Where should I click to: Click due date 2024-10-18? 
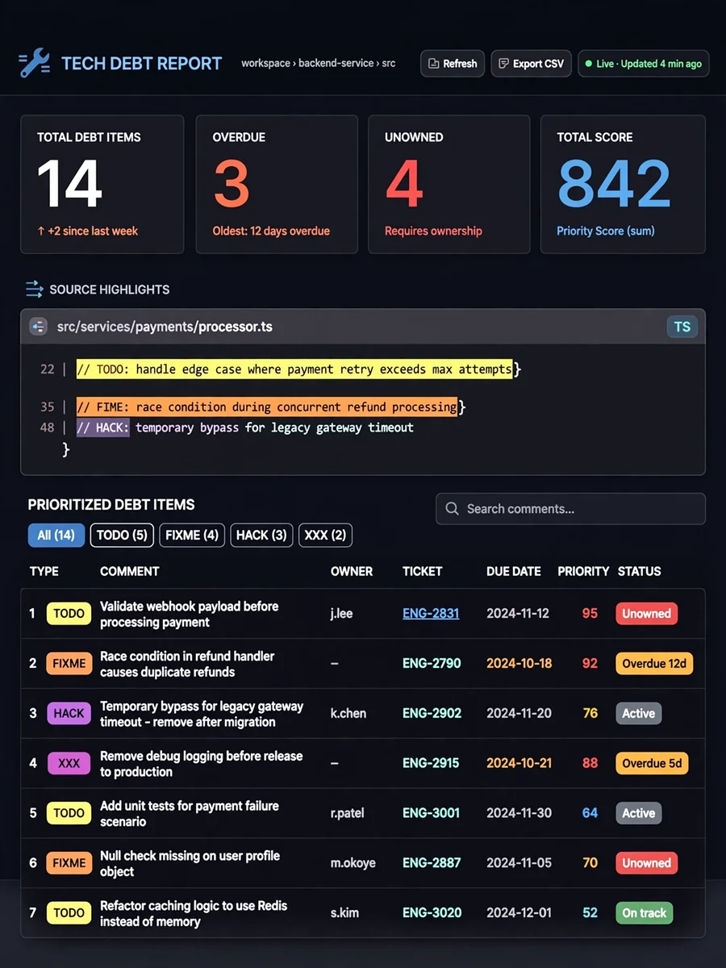click(x=519, y=663)
